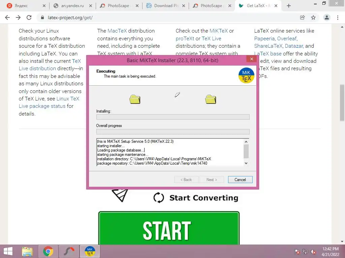Open the Datazar link
Image resolution: width=345 pixels, height=258 pixels.
(294, 46)
